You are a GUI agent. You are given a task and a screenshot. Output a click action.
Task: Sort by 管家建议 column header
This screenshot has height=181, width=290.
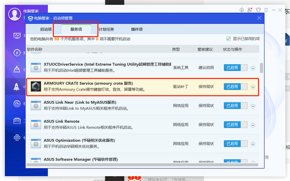209,49
